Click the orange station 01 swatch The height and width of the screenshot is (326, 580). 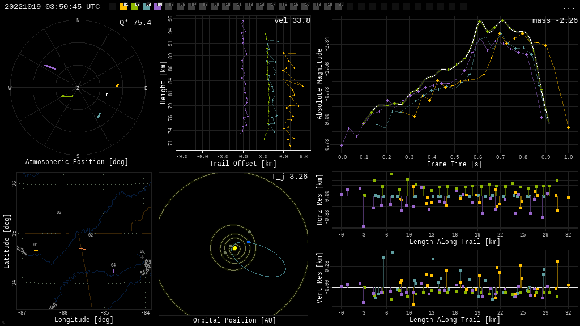point(123,7)
